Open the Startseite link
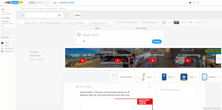The width and height of the screenshot is (222, 110). (x=34, y=52)
